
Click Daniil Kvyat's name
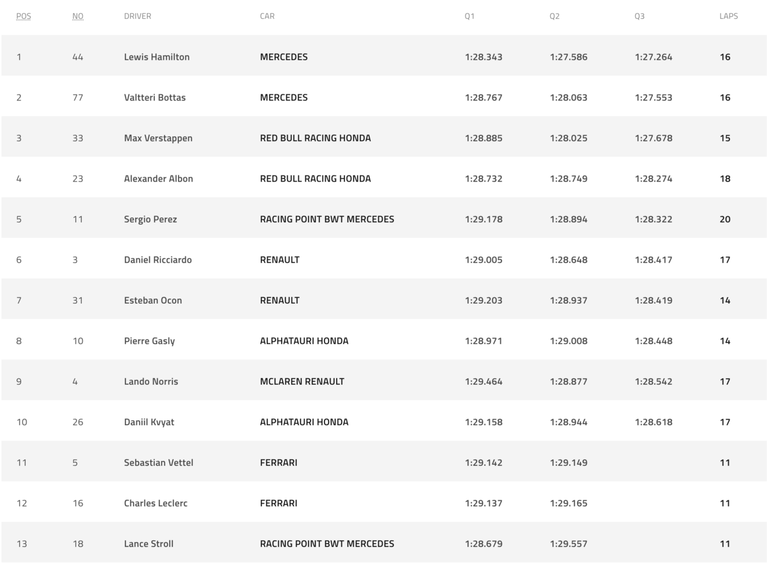click(x=149, y=422)
